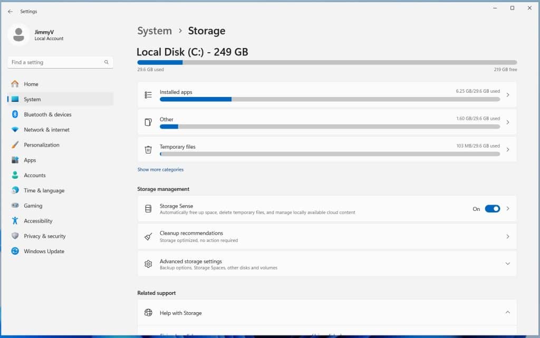Go back using the arrow button

click(x=9, y=11)
